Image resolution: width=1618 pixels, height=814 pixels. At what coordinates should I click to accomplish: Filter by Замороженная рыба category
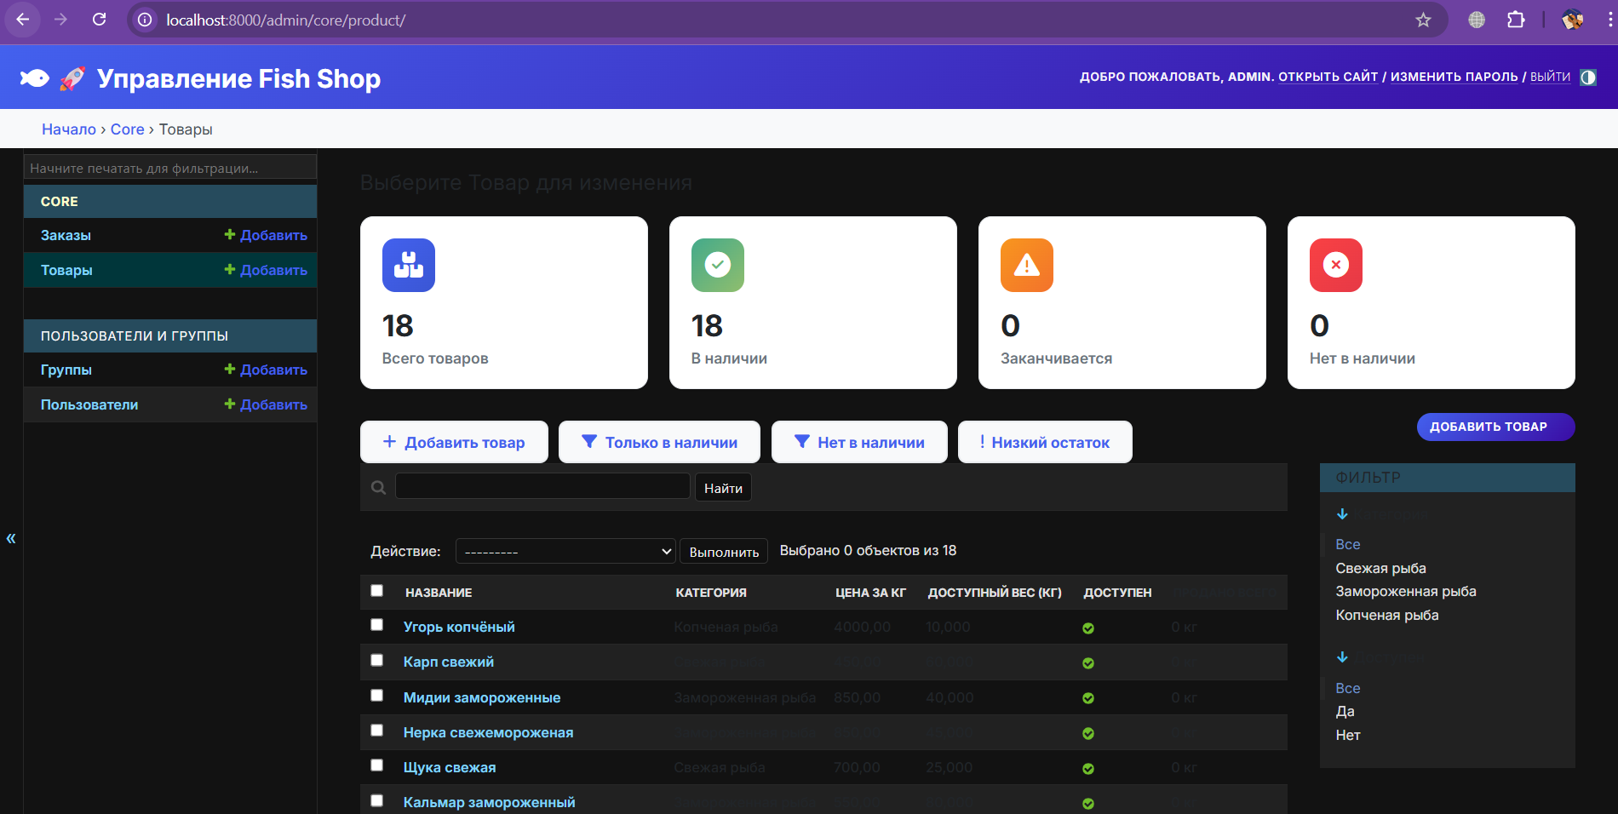(x=1406, y=591)
